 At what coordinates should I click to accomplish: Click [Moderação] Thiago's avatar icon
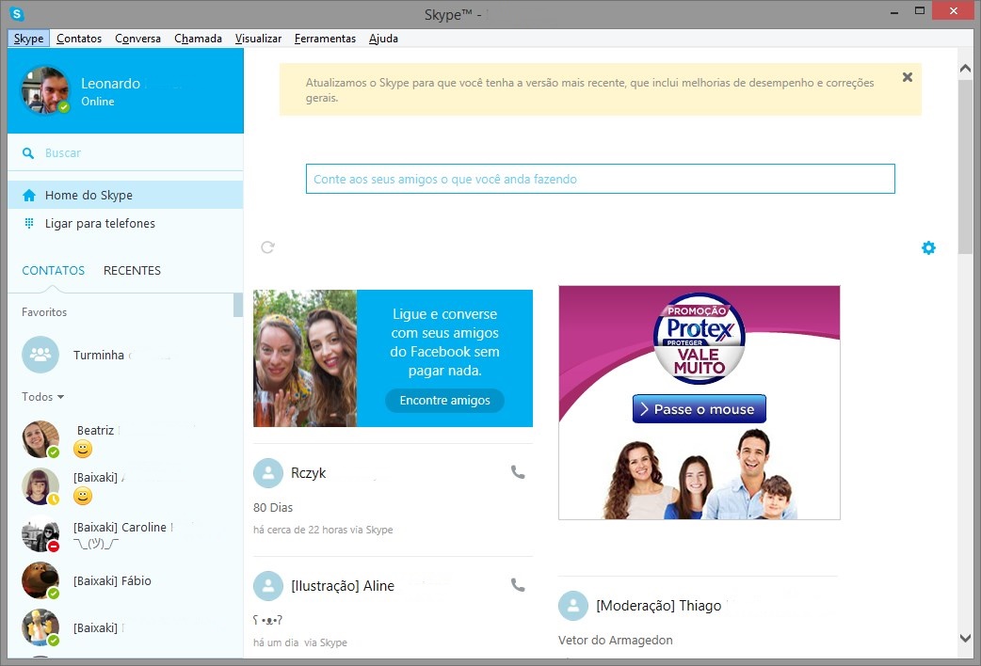573,606
